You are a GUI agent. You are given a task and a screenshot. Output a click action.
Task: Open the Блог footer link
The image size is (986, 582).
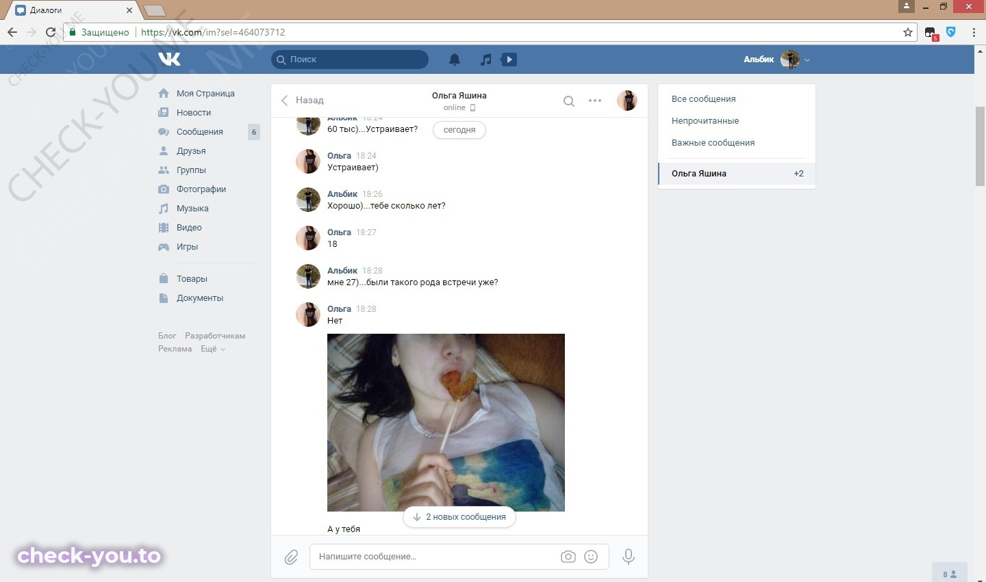[x=167, y=336]
